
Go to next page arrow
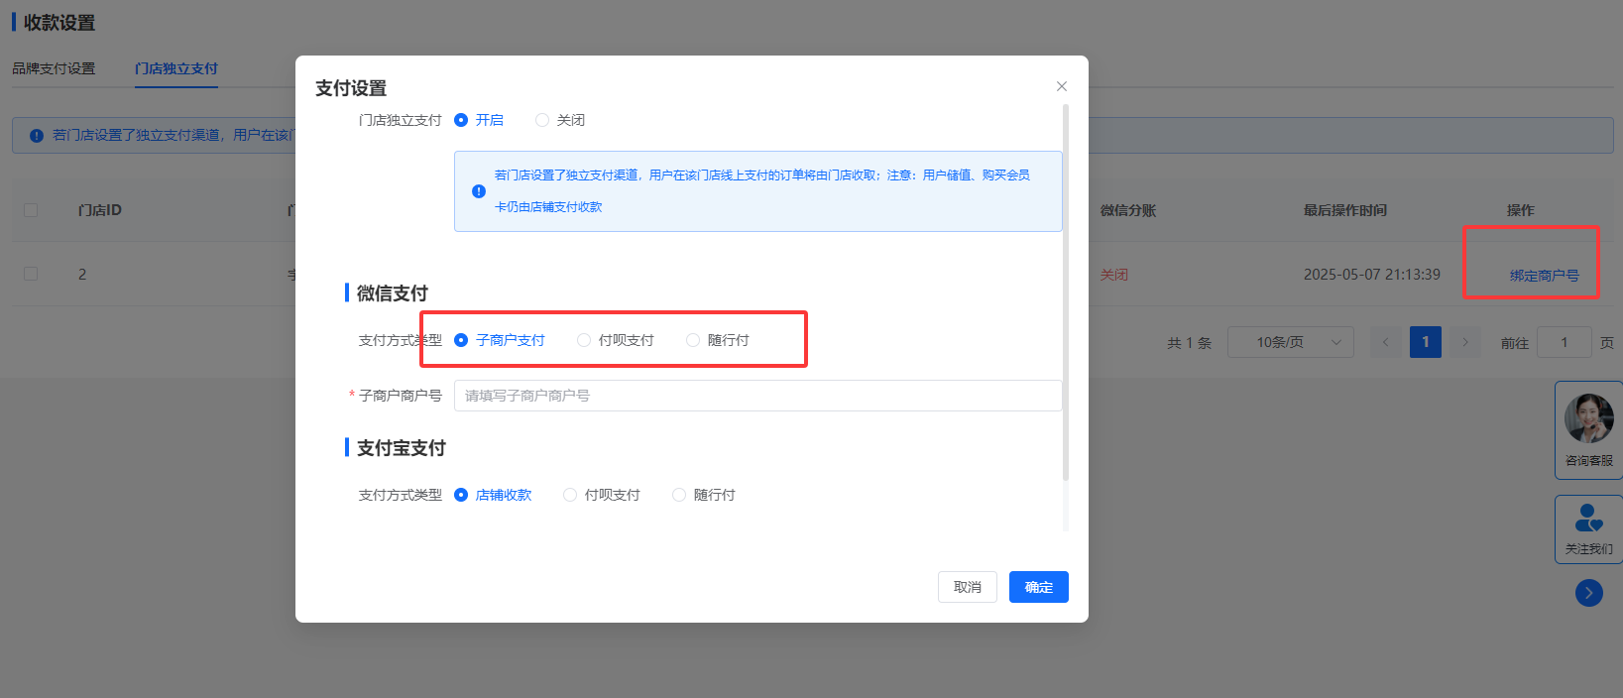[1465, 342]
